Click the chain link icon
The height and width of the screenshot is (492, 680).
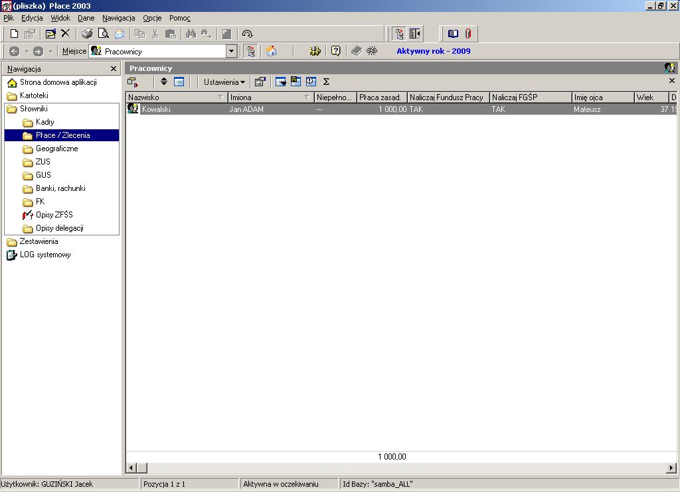[x=372, y=51]
